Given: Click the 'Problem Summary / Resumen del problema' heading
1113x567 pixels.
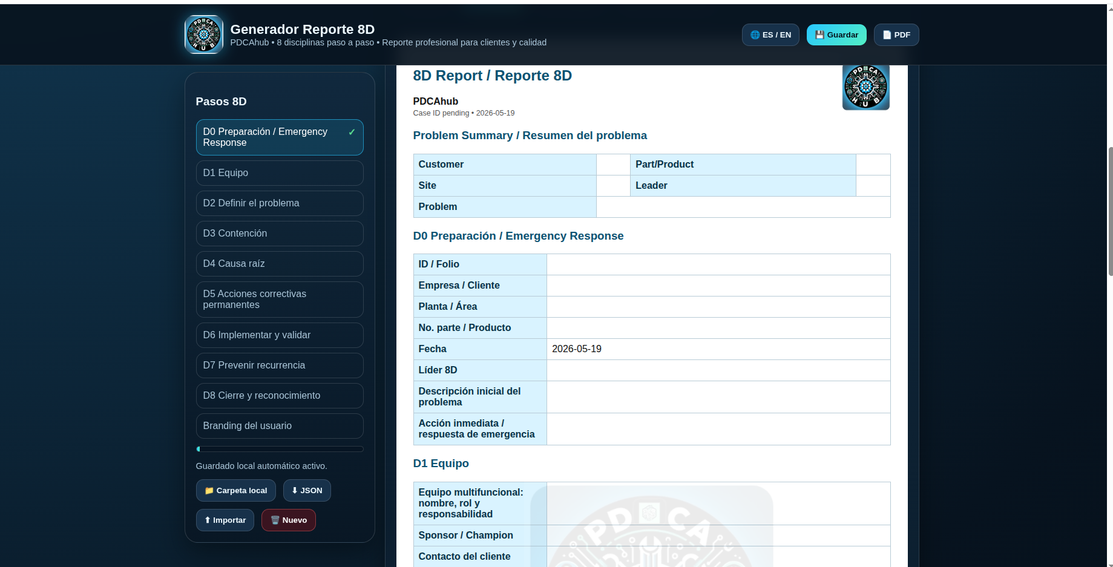Looking at the screenshot, I should tap(530, 136).
